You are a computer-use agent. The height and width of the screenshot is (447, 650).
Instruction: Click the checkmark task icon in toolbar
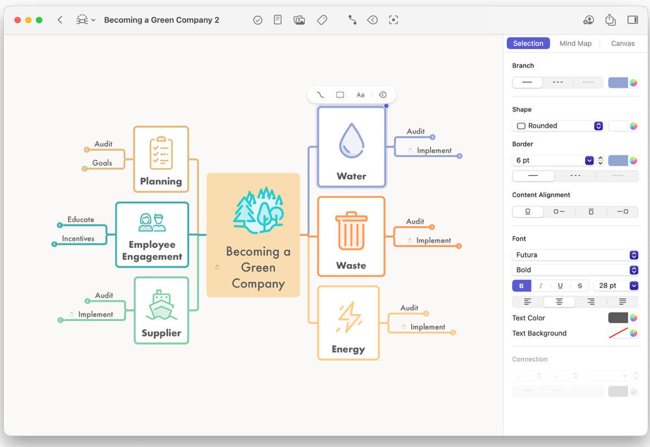pyautogui.click(x=258, y=20)
